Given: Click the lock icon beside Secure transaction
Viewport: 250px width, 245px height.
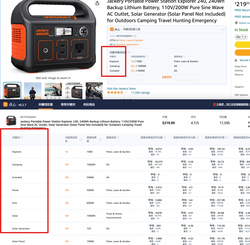Looking at the screenshot, I should 236,60.
